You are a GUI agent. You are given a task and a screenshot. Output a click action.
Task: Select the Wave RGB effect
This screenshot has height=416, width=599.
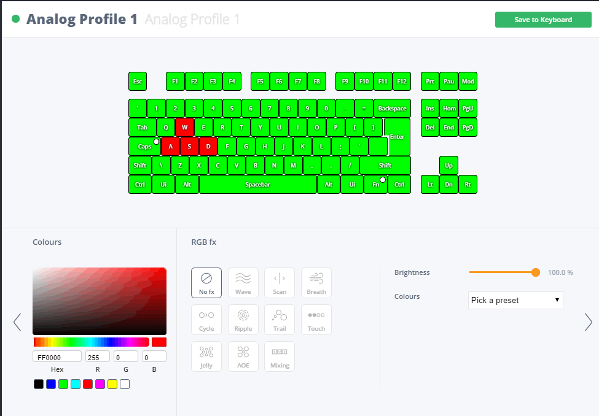click(x=243, y=283)
